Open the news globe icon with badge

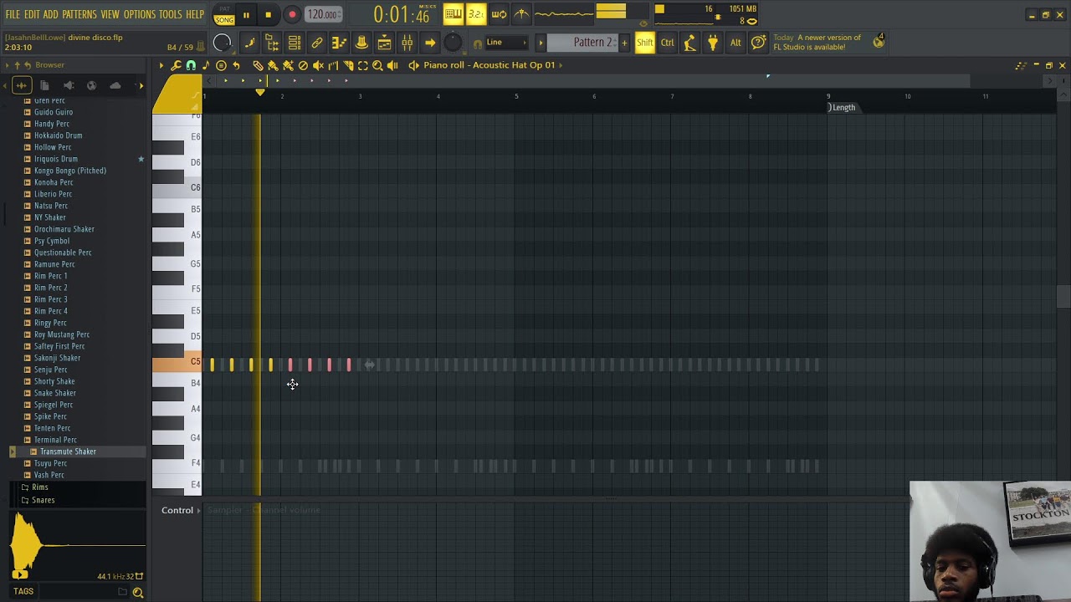click(x=879, y=41)
